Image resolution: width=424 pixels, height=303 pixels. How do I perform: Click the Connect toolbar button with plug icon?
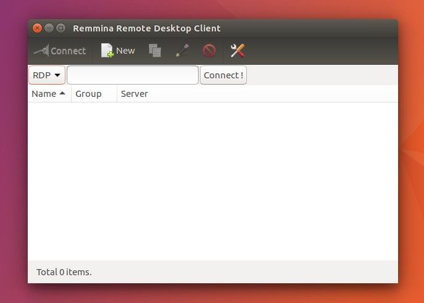60,51
